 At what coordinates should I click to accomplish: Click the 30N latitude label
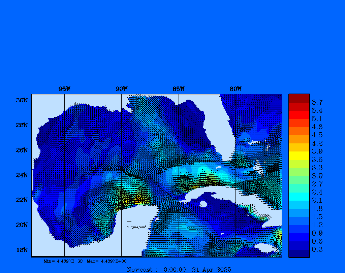click(x=22, y=100)
